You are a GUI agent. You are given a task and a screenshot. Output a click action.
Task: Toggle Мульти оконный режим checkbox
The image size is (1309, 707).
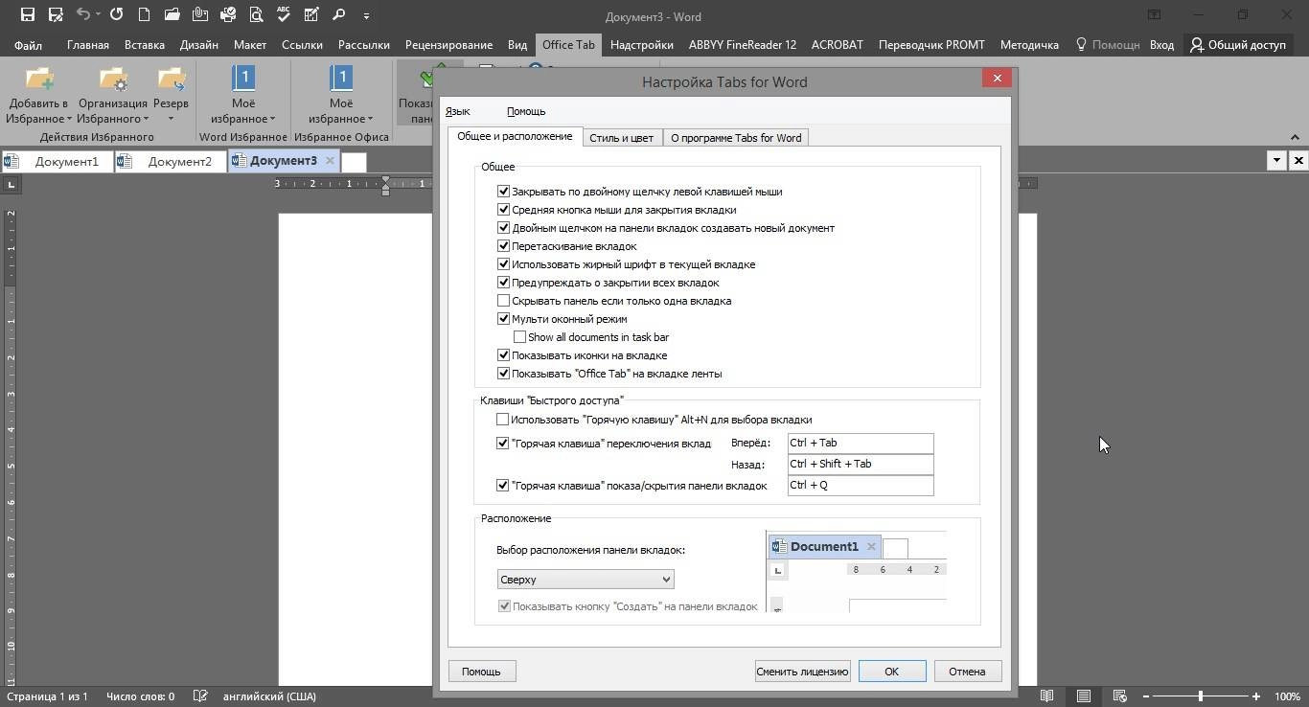[x=503, y=319]
